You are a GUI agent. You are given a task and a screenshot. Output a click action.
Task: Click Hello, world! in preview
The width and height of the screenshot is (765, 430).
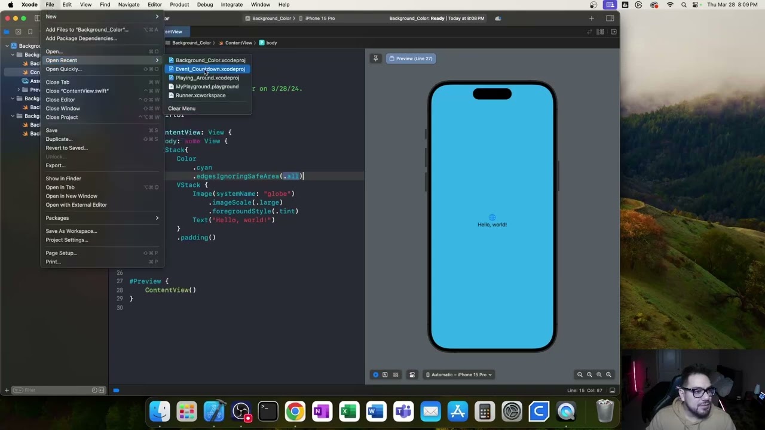tap(492, 225)
